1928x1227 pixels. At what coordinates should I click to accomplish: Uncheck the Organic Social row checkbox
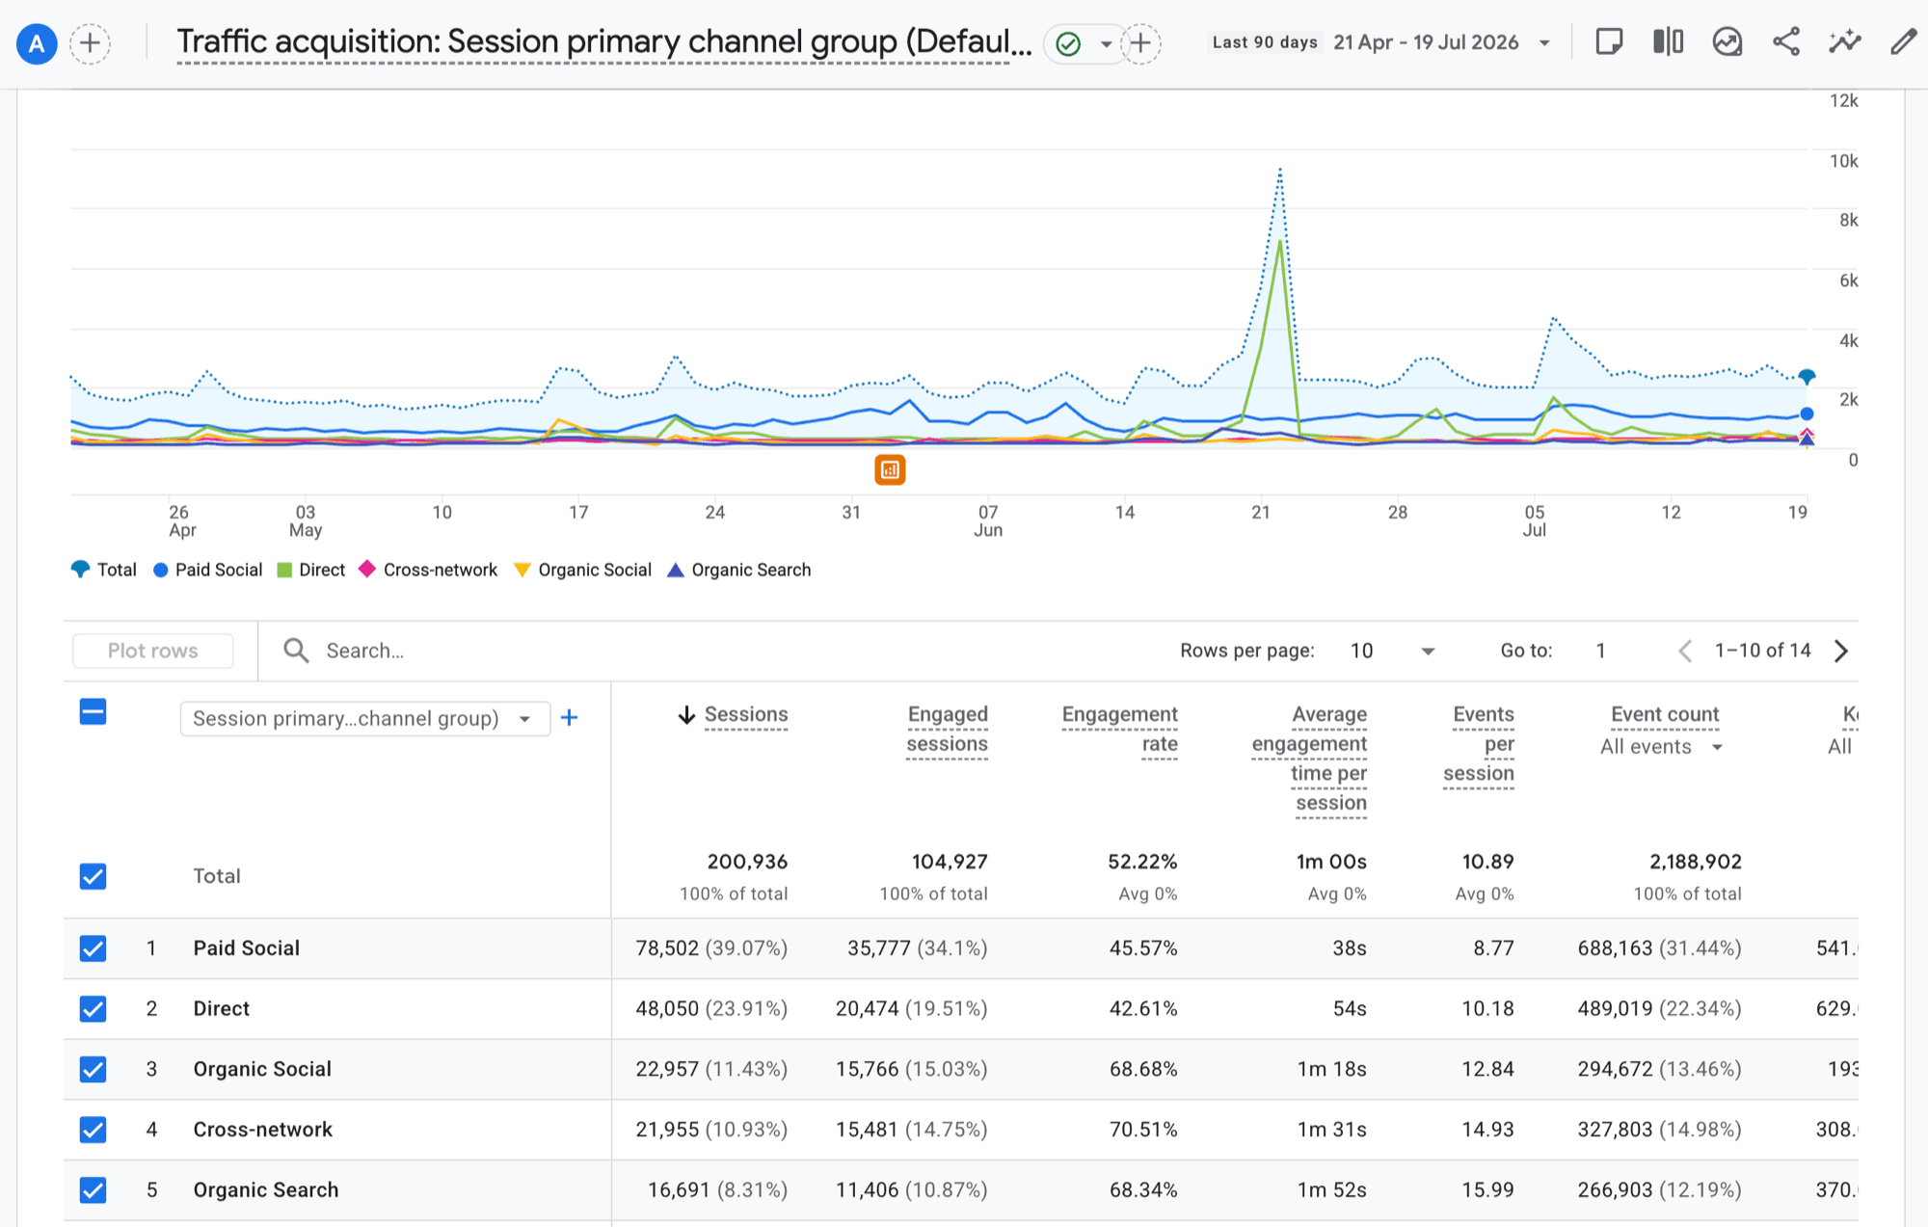click(93, 1069)
